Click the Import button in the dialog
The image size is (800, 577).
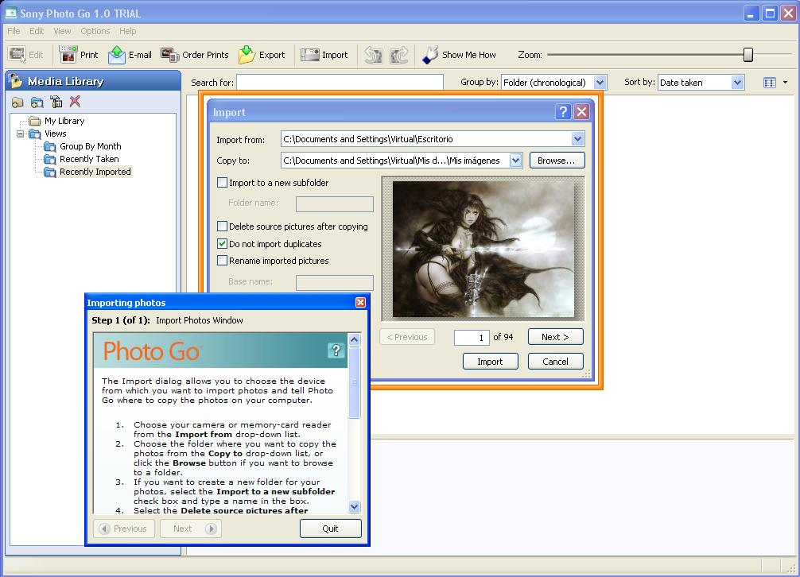(490, 362)
